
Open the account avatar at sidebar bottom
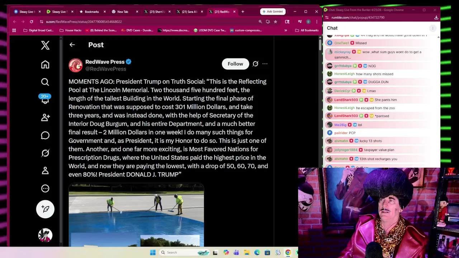coord(45,235)
